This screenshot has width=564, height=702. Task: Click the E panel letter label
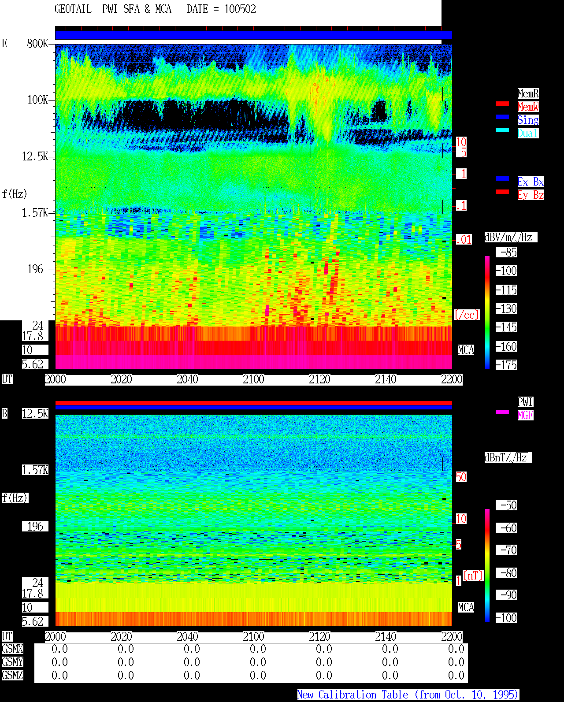tap(4, 43)
